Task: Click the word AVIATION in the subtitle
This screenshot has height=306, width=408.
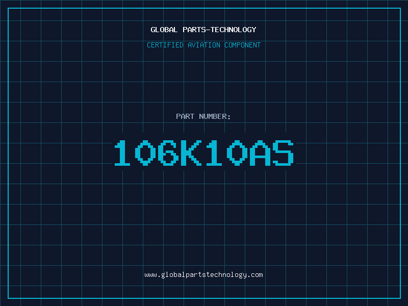Action: pos(204,45)
